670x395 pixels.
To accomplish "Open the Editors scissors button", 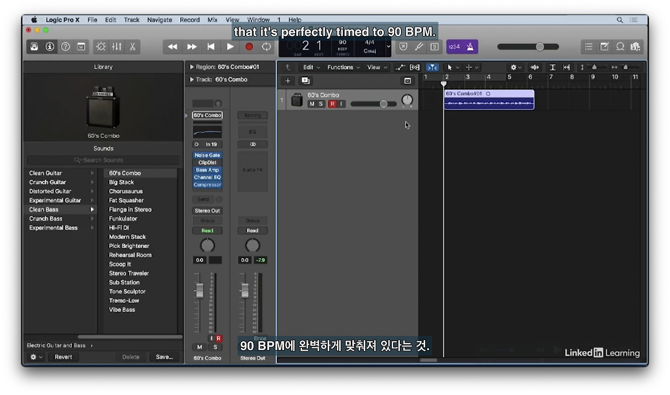I will [132, 47].
